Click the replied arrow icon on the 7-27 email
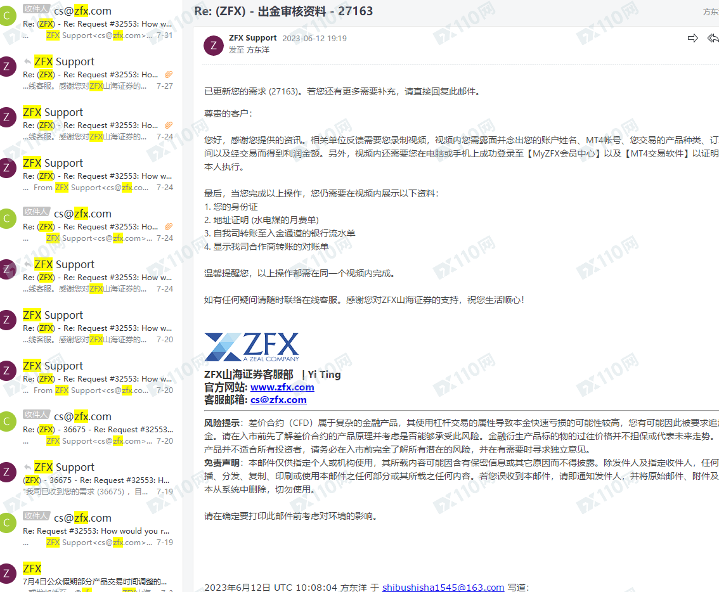Viewport: 719px width, 592px height. [x=27, y=61]
